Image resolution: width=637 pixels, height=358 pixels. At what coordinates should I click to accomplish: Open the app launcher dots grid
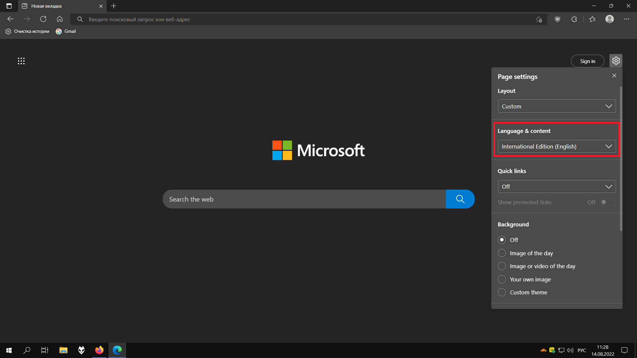(21, 61)
